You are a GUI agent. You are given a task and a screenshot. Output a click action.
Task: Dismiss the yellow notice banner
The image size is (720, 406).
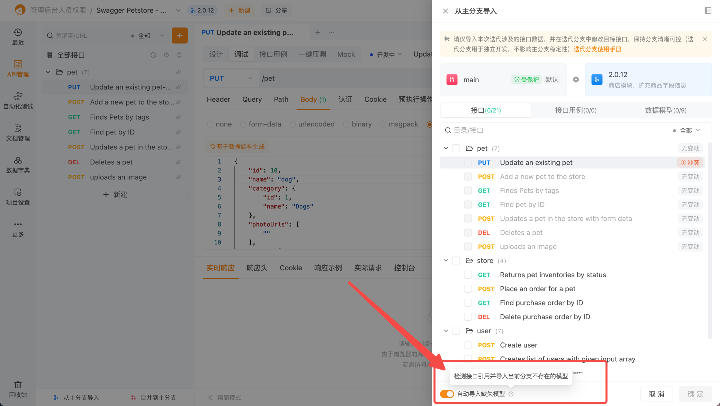(705, 39)
